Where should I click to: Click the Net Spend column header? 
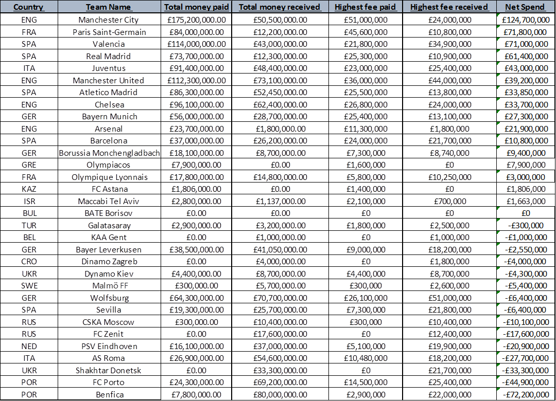pos(526,7)
